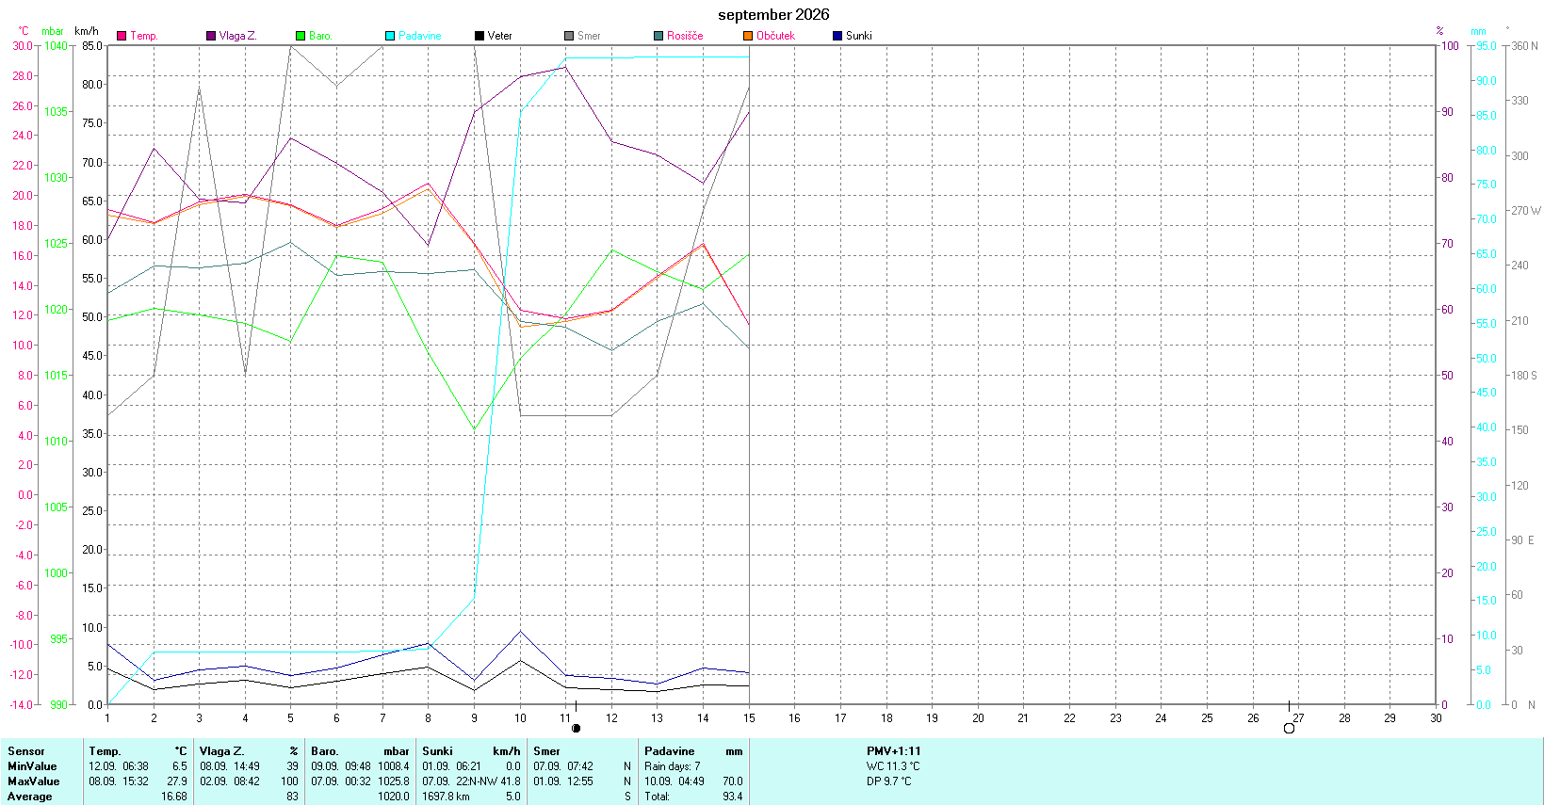Click the day 1 x-axis label
The width and height of the screenshot is (1544, 805).
(x=107, y=717)
